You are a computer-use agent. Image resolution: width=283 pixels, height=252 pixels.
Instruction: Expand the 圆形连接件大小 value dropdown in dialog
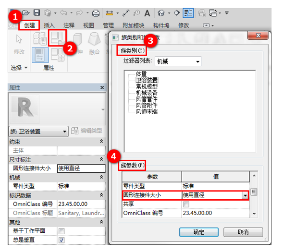click(245, 195)
